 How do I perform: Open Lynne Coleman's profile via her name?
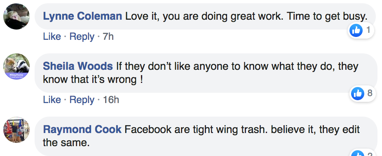point(82,16)
